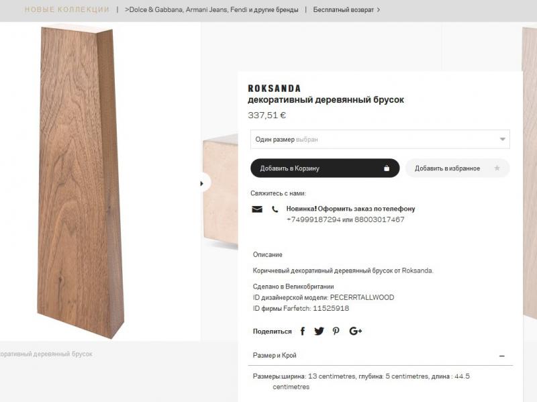Click the 88003017467 phone number

(380, 219)
